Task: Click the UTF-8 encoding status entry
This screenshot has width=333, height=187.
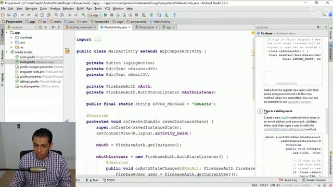Action: point(275,185)
